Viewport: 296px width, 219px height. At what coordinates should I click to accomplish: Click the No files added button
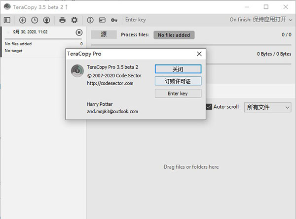point(174,35)
